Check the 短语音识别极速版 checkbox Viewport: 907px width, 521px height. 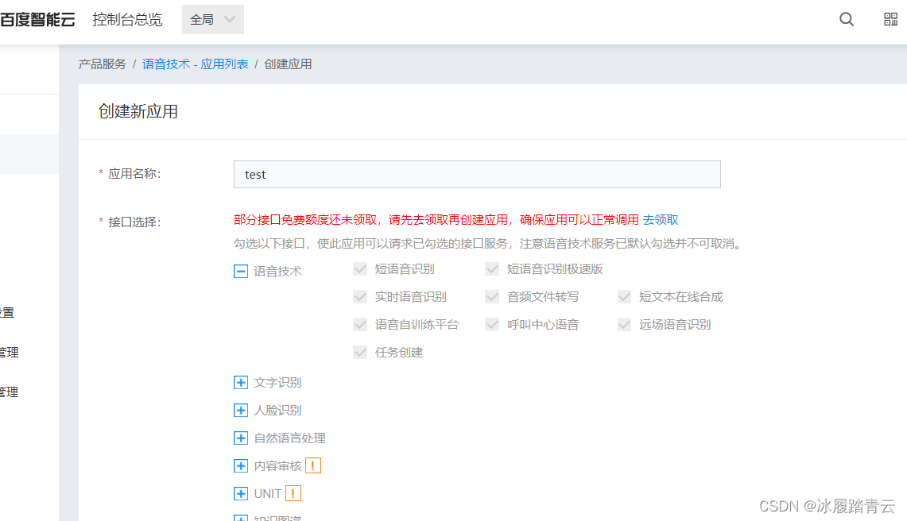[x=492, y=268]
